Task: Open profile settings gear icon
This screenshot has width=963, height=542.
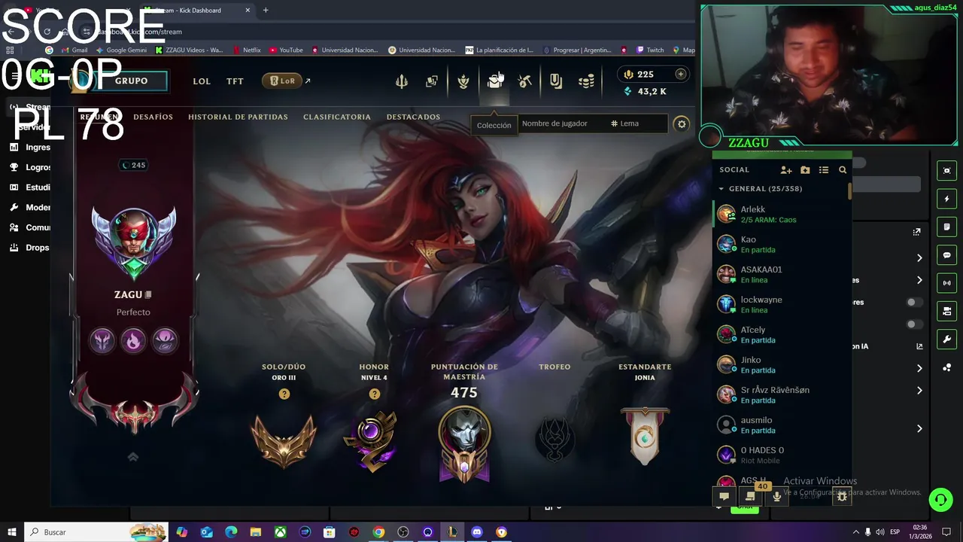Action: [x=682, y=123]
